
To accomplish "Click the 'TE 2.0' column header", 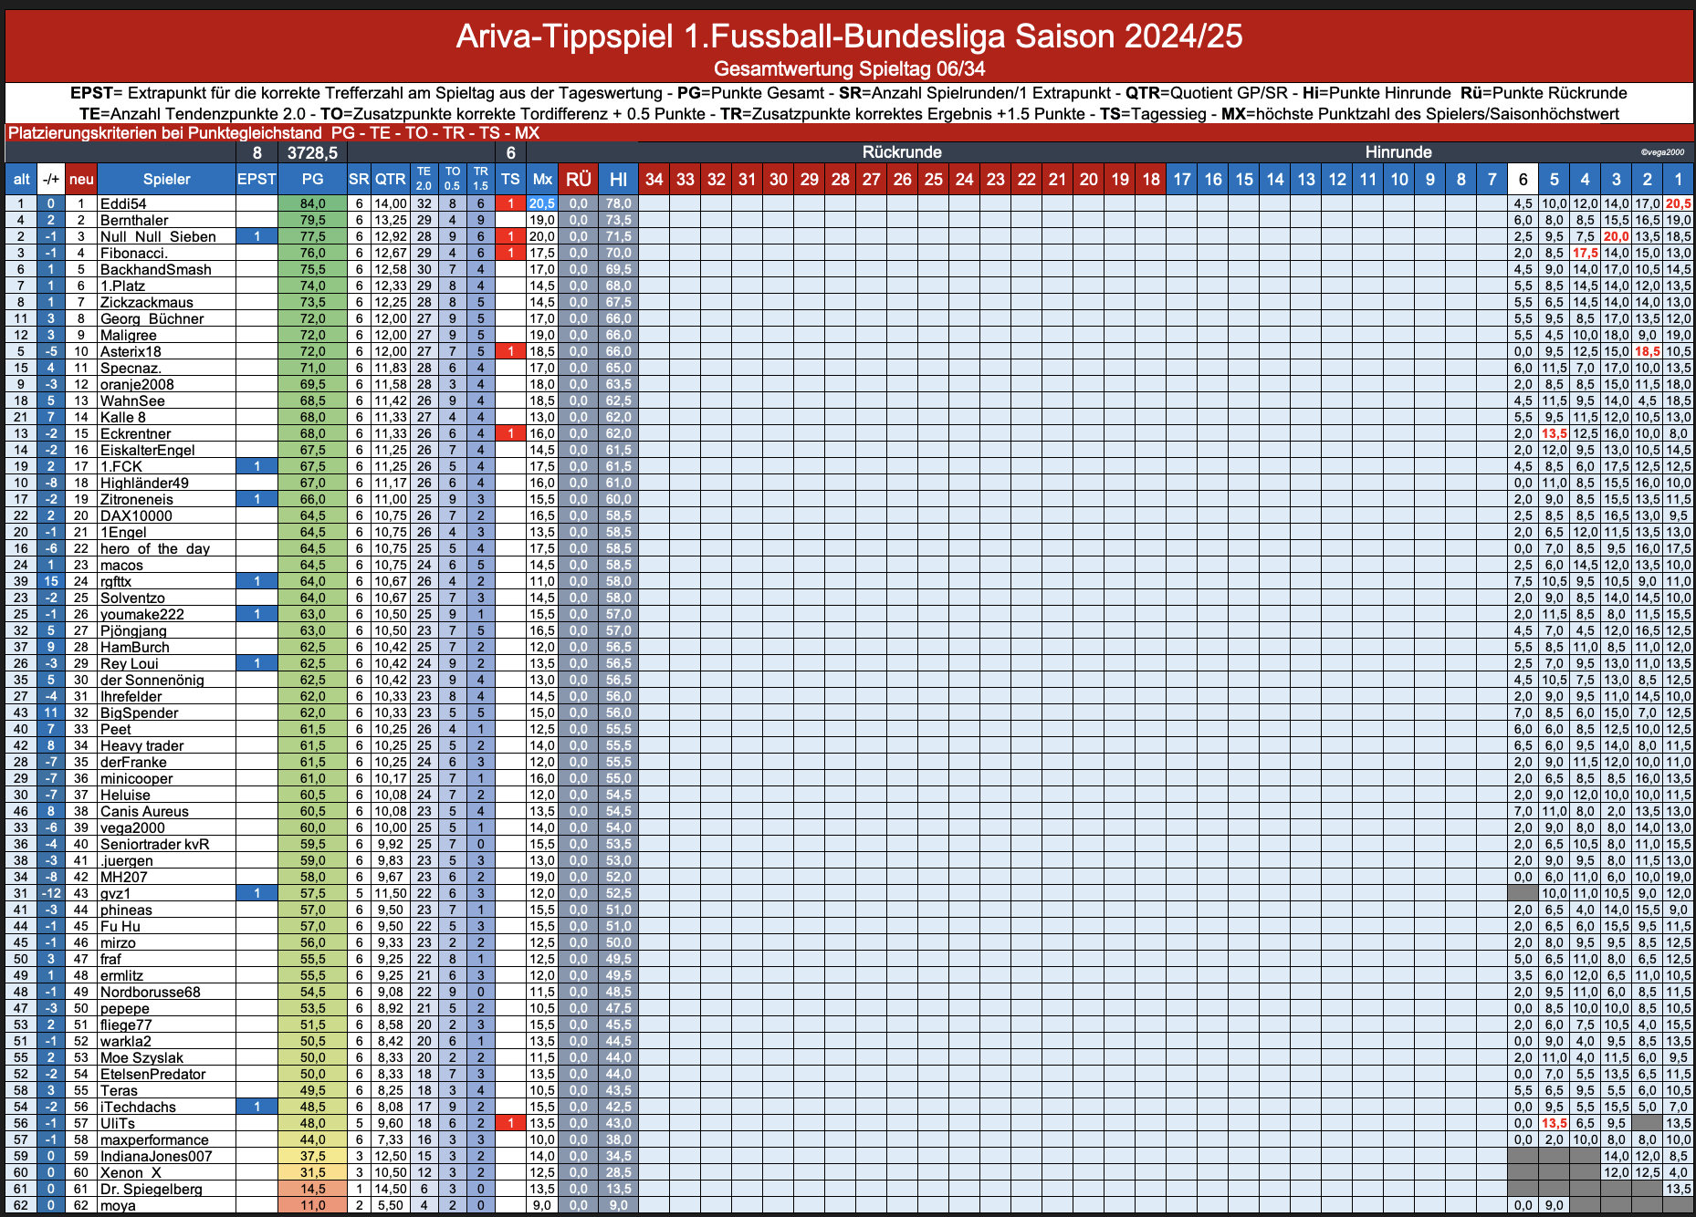I will pos(424,179).
